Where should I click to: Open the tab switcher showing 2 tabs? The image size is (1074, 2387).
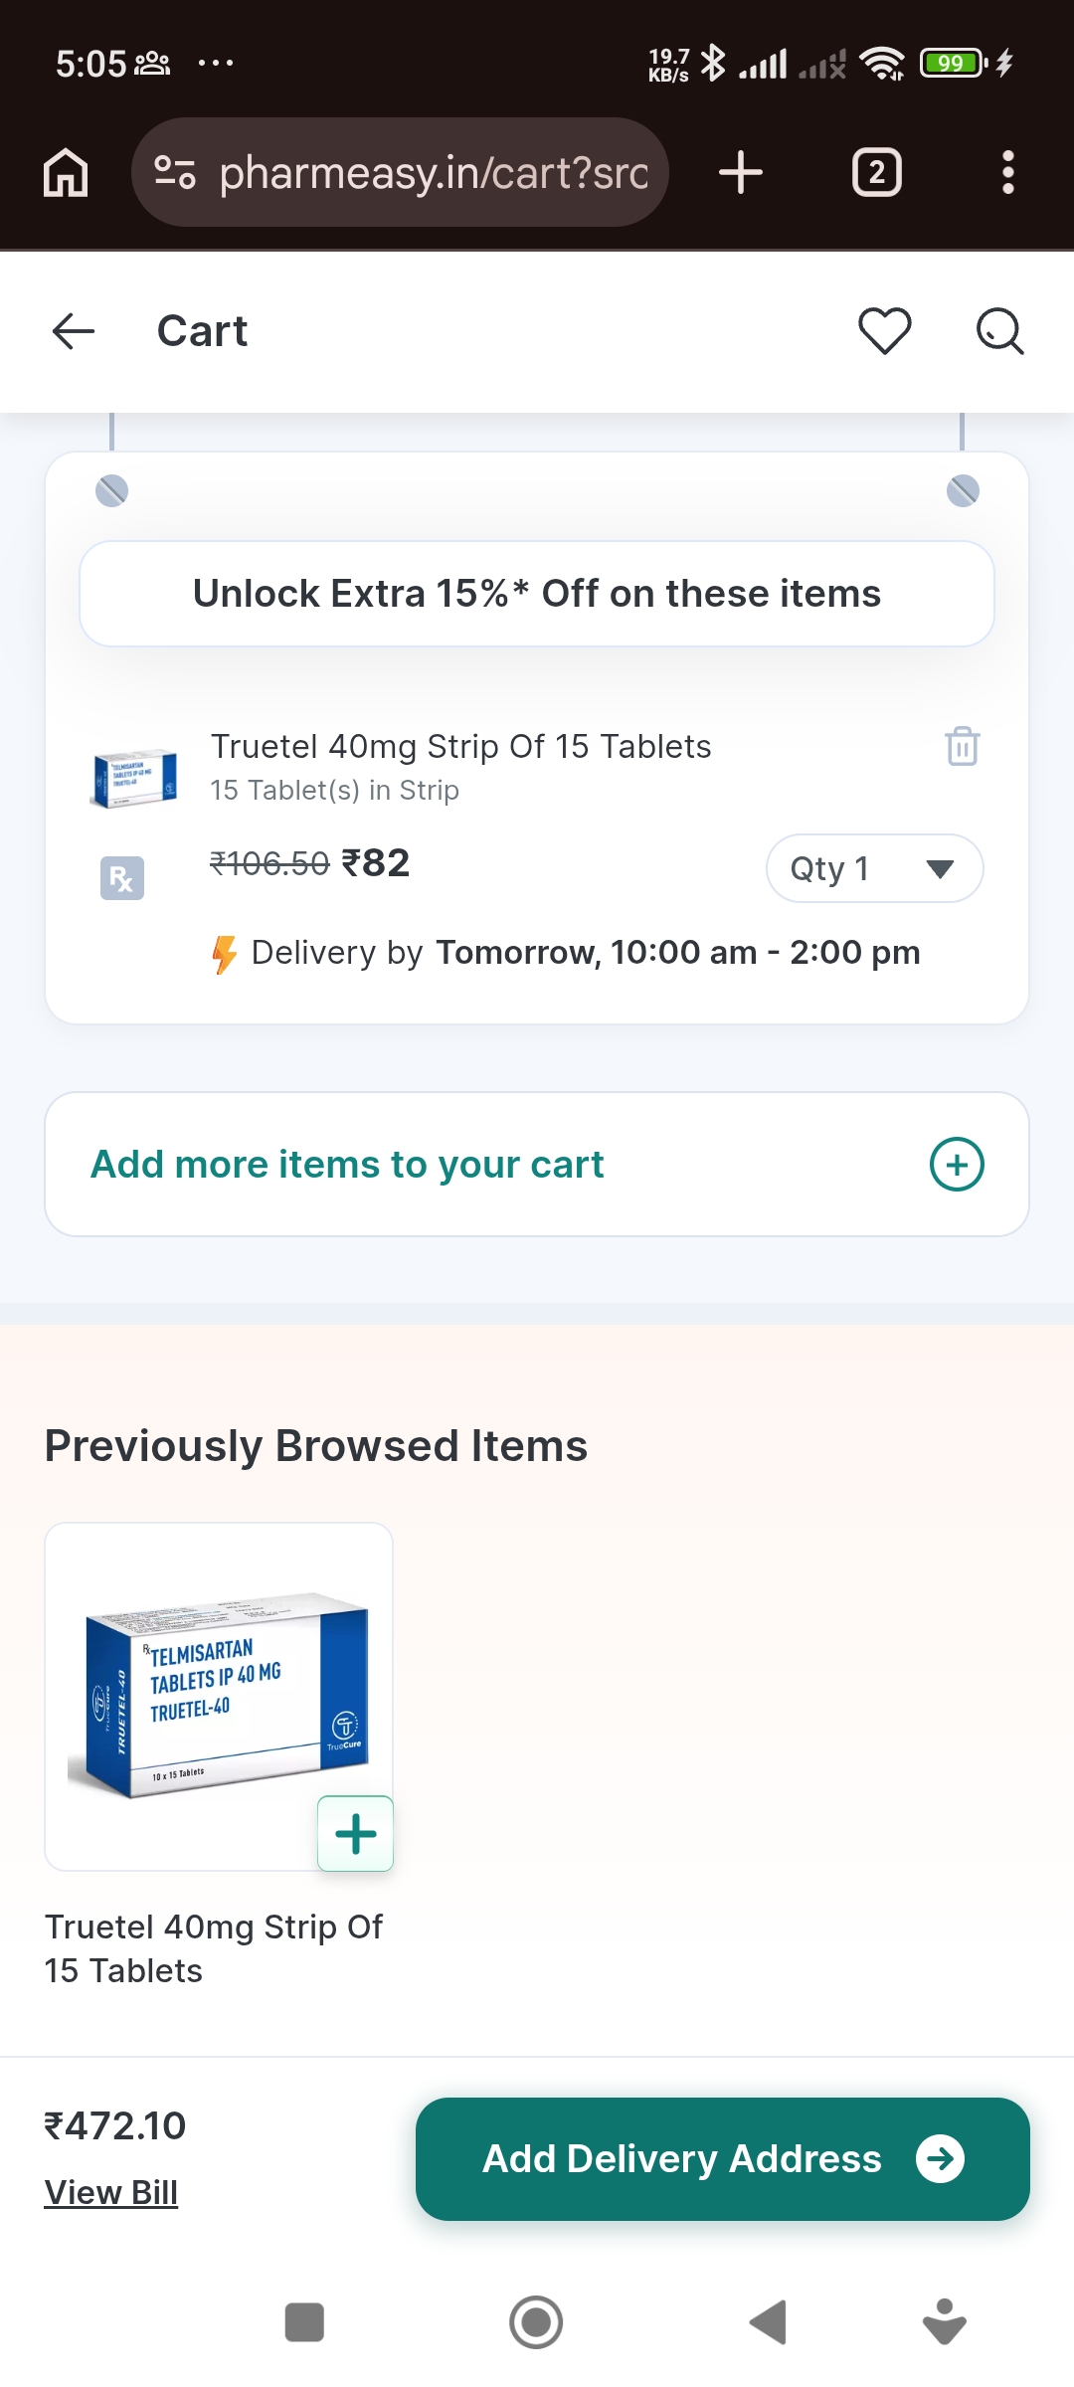pos(876,172)
